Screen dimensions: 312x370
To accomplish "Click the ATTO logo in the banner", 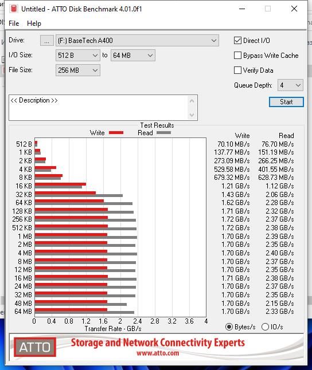I will tap(35, 347).
